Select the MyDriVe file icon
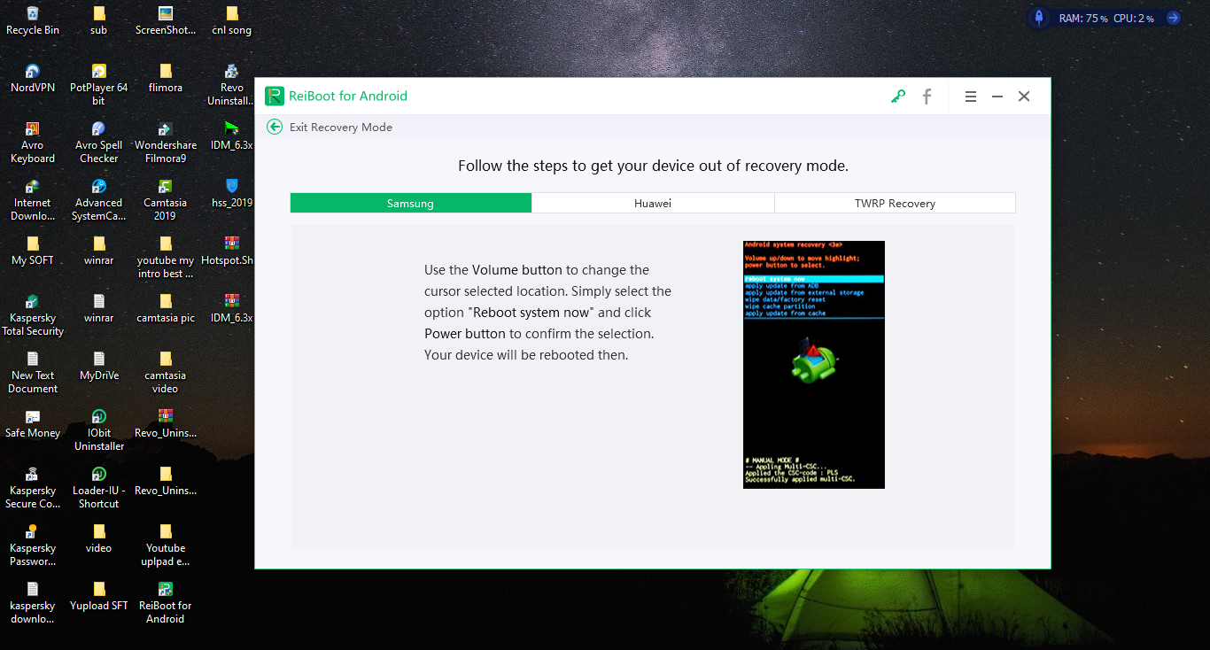The height and width of the screenshot is (650, 1210). tap(99, 366)
